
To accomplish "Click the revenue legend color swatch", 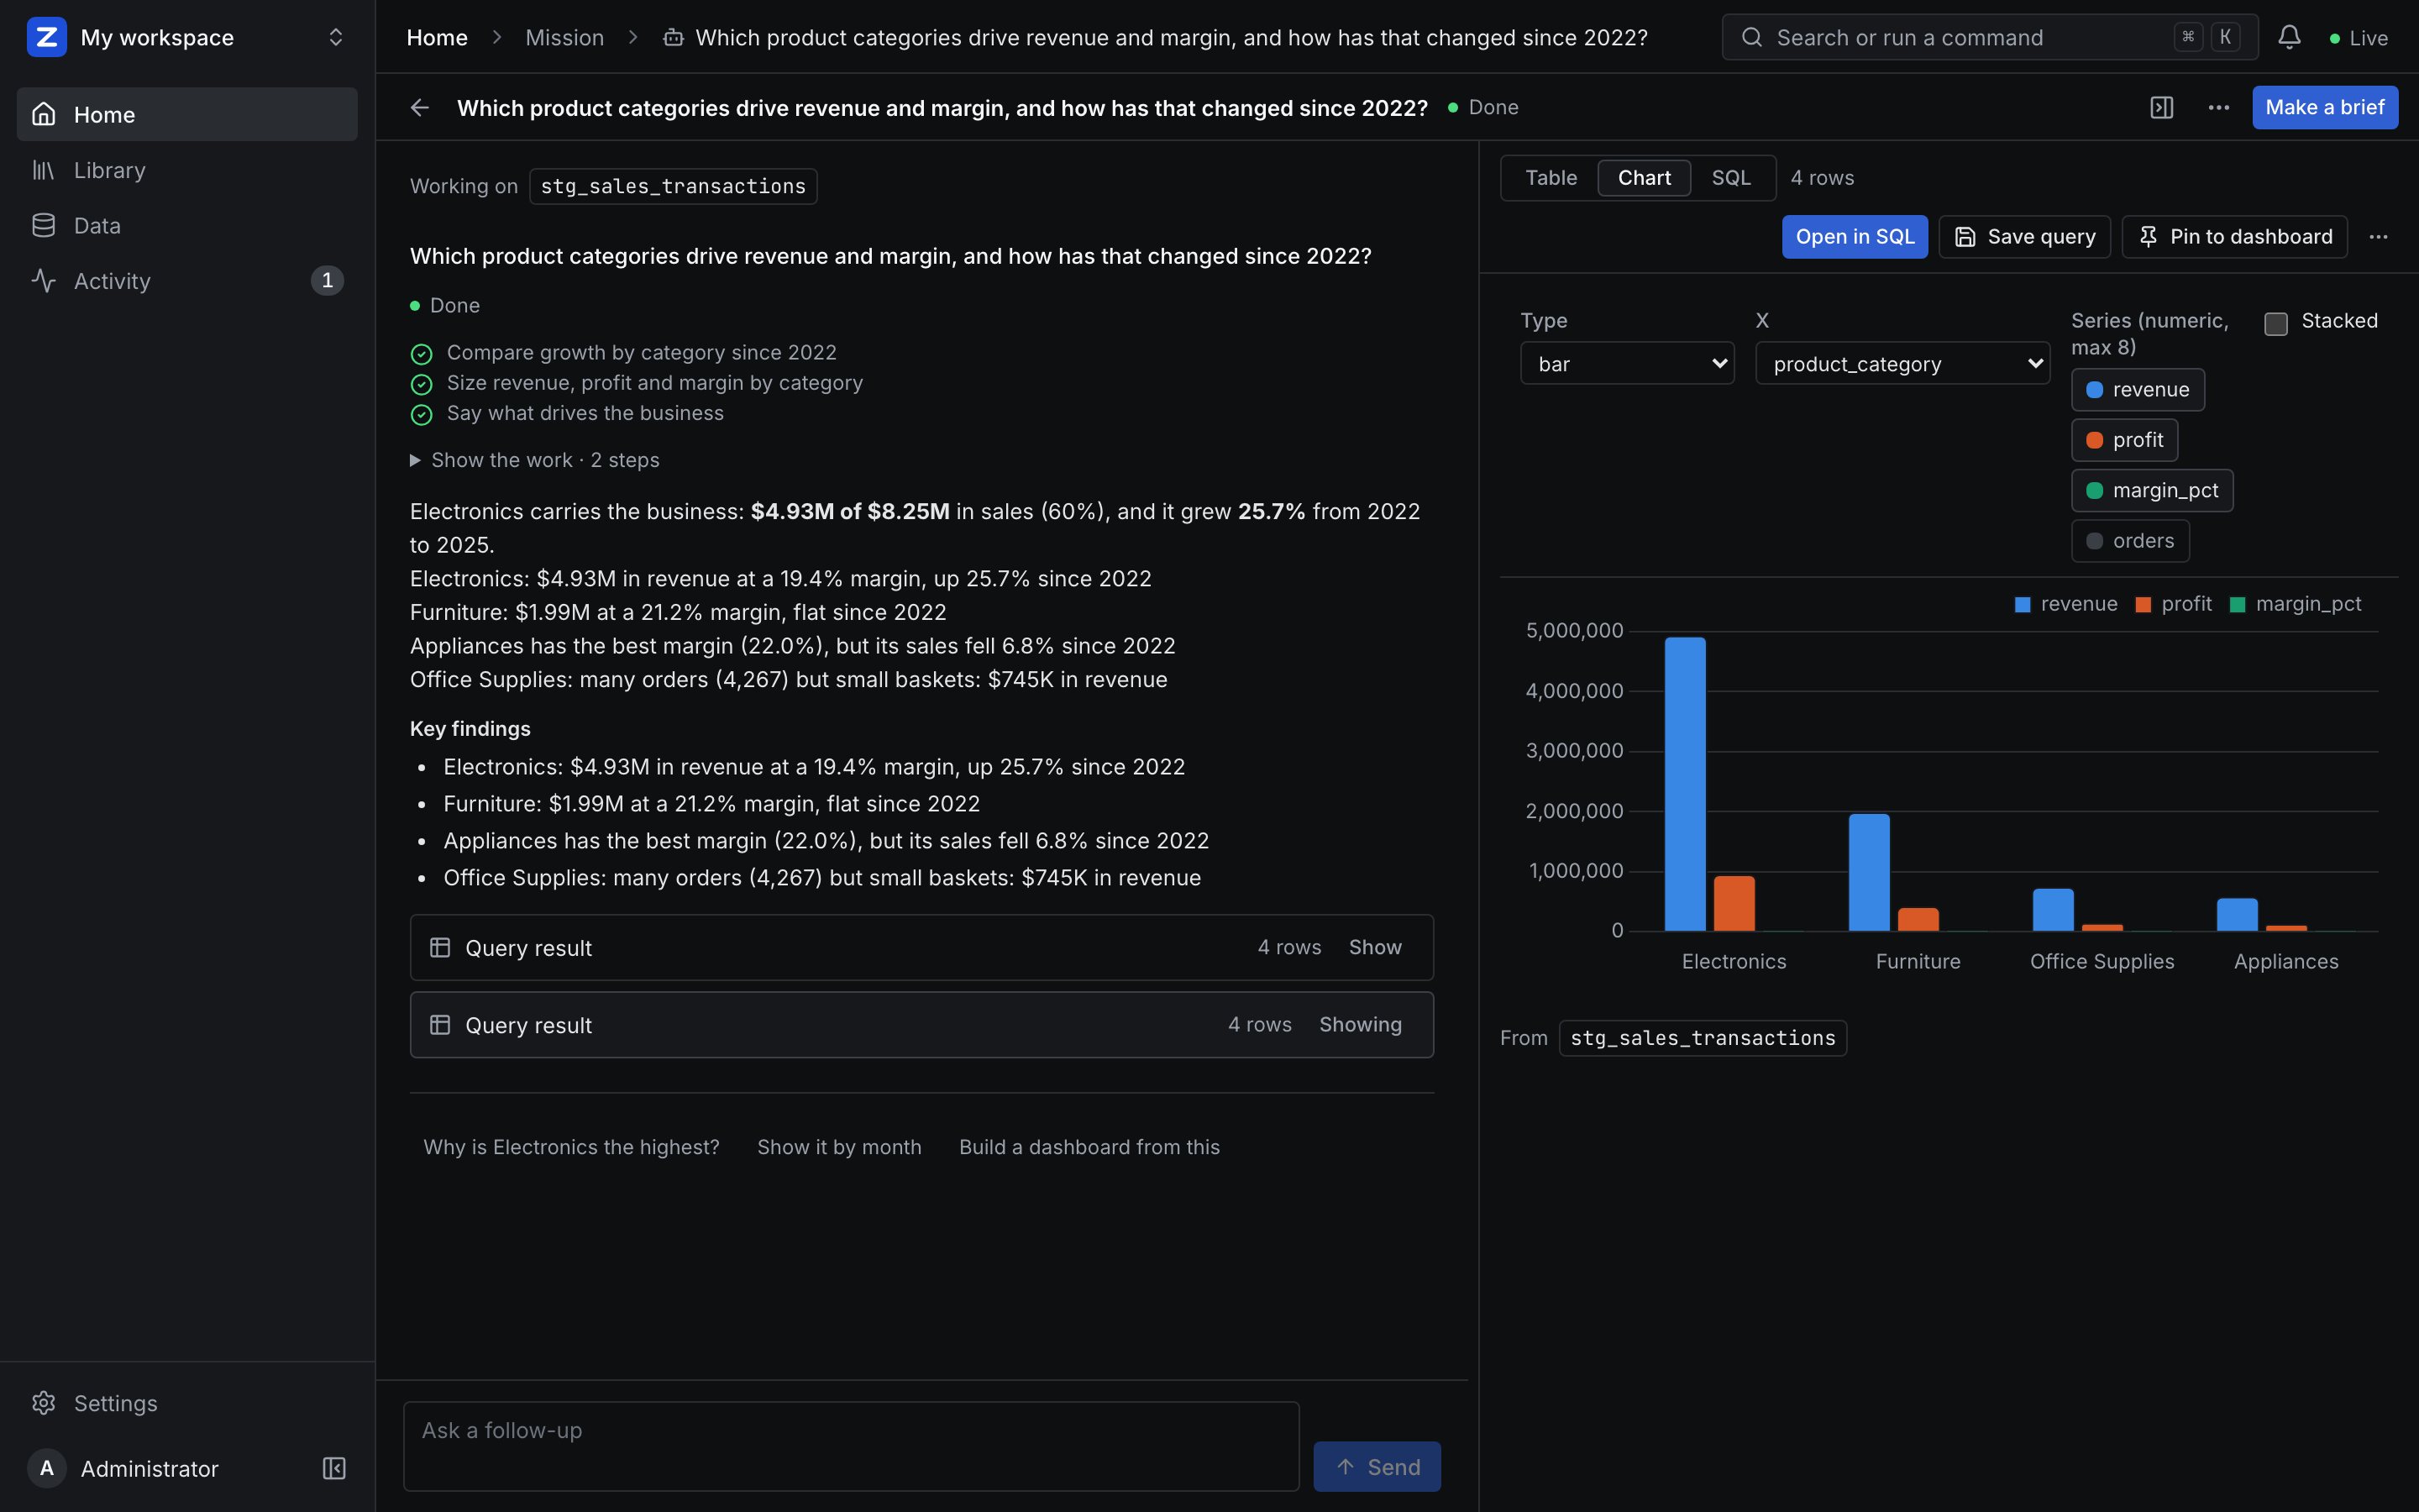I will 2023,604.
